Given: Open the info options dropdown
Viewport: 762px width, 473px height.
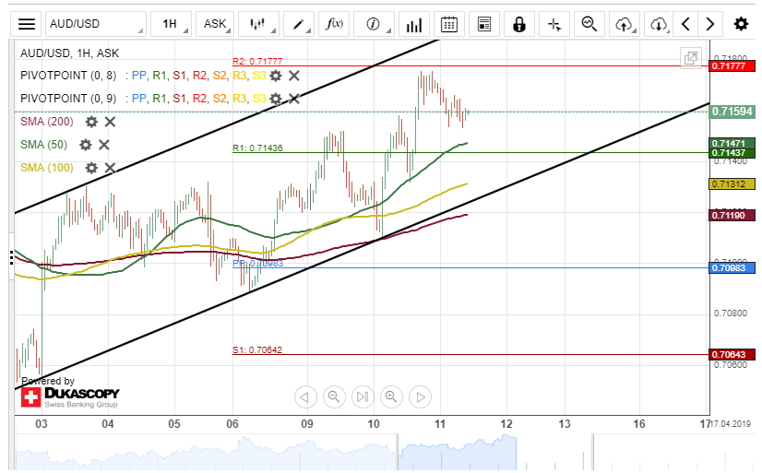Looking at the screenshot, I should pos(374,24).
